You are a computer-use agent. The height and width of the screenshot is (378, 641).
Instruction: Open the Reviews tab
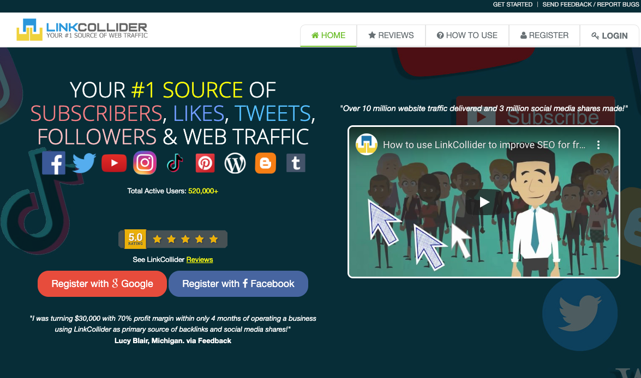(391, 35)
